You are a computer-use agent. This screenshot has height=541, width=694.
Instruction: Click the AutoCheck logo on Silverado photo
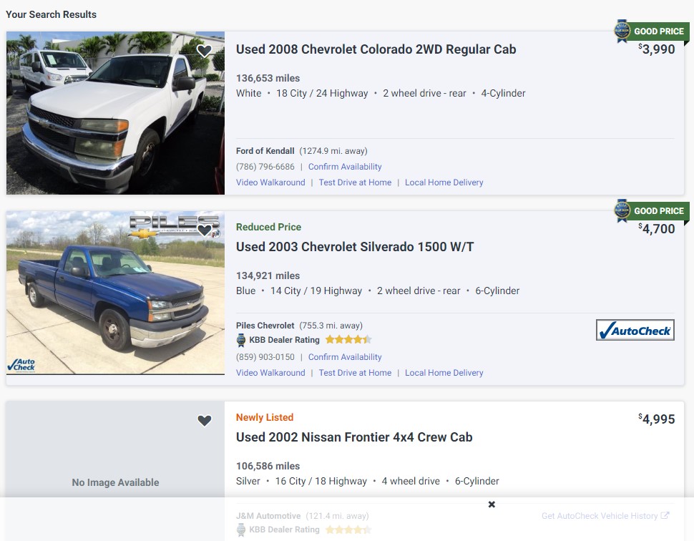21,365
